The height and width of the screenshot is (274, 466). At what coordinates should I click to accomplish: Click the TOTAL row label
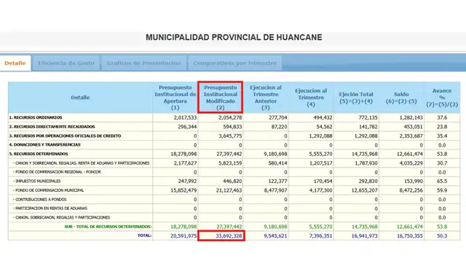coord(144,235)
